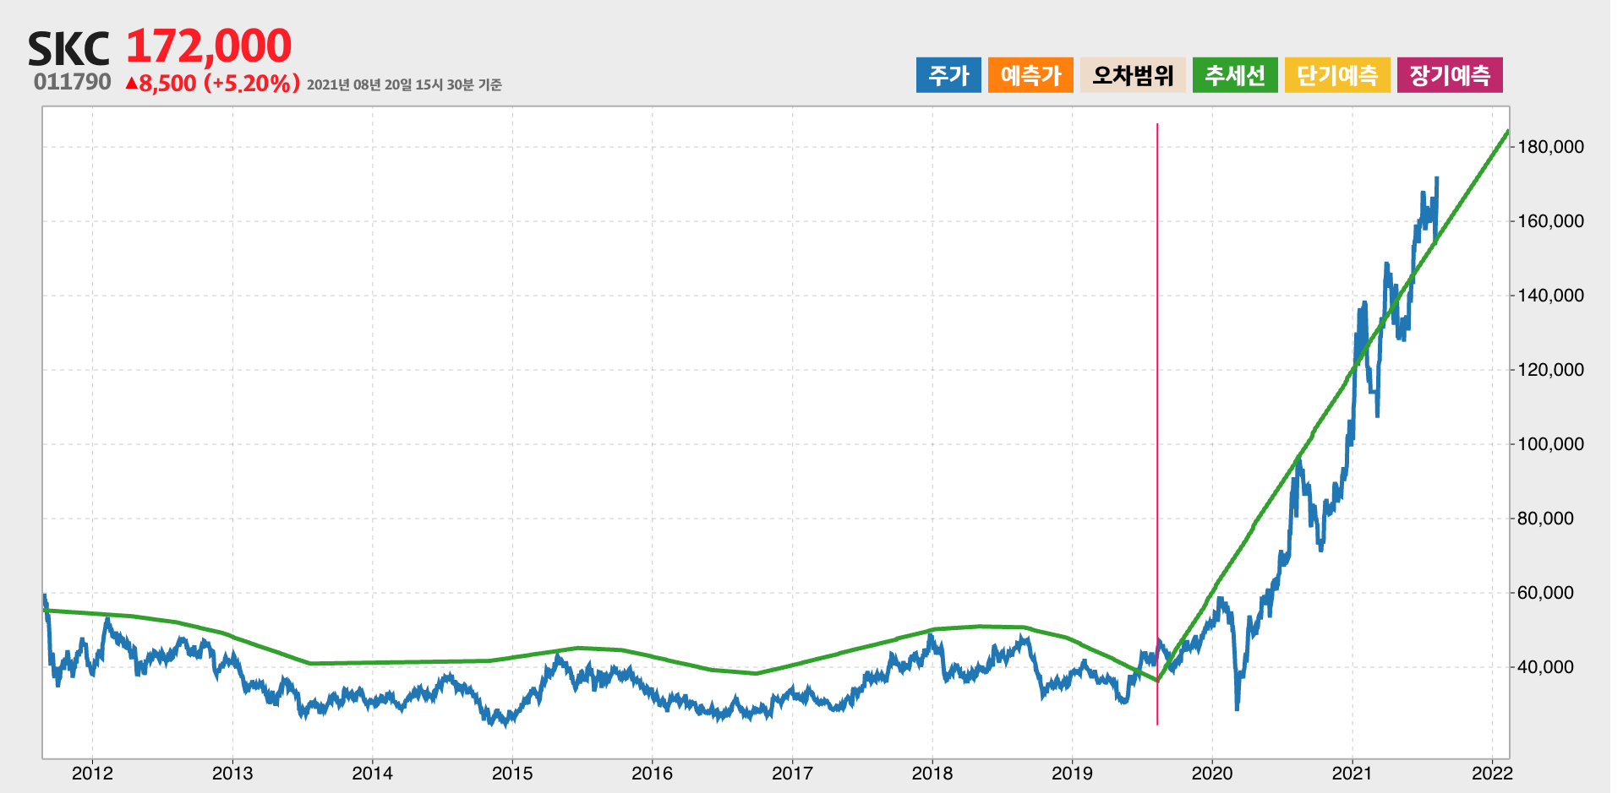Click the 40,000 y-axis label
Screen dimensions: 1623x793
(x=1546, y=667)
